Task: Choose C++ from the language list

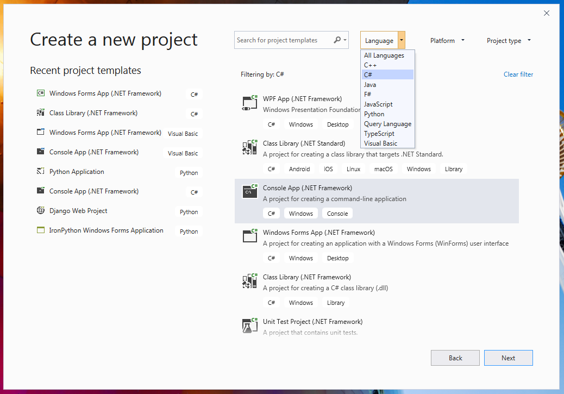Action: pyautogui.click(x=387, y=65)
